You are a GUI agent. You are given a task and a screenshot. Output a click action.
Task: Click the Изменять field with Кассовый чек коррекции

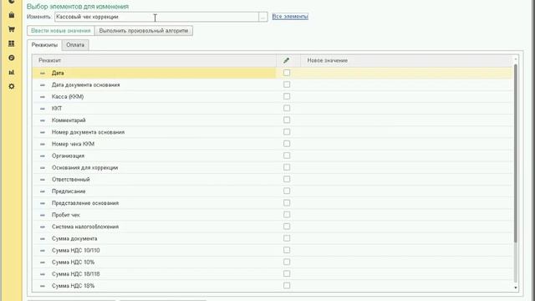click(x=156, y=17)
